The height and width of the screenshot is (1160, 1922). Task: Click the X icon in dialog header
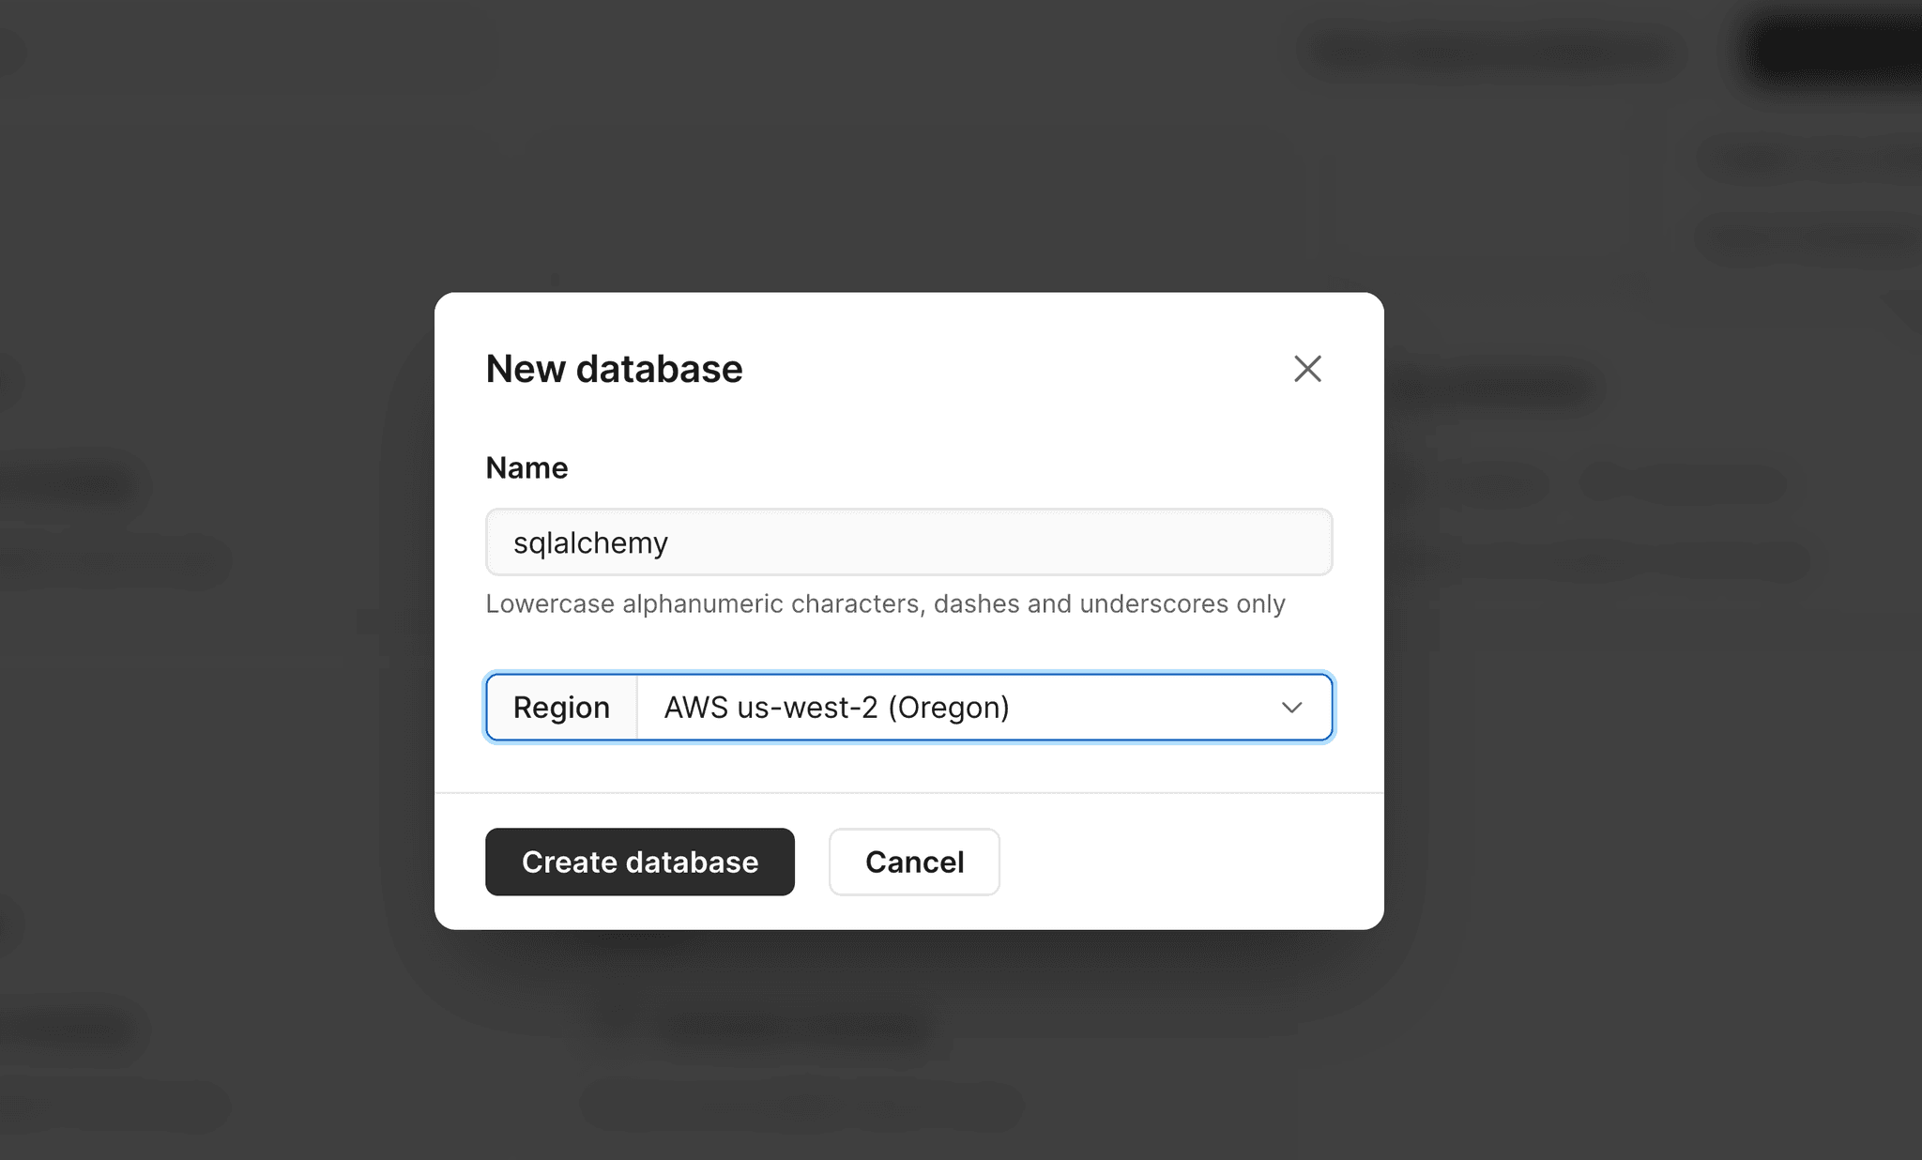point(1307,369)
